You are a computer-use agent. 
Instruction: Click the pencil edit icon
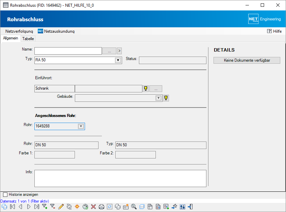pos(61,207)
